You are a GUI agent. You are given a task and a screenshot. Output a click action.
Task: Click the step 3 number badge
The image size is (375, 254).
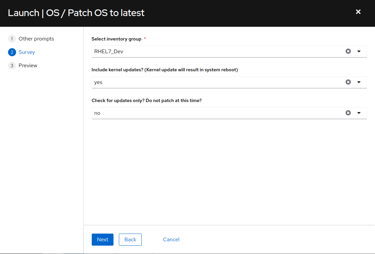[x=12, y=66]
